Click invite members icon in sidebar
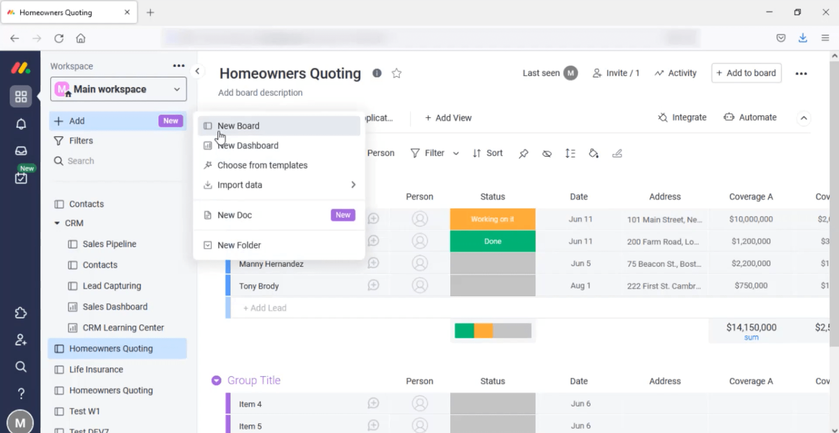Screen dimensions: 839x433 coord(21,339)
